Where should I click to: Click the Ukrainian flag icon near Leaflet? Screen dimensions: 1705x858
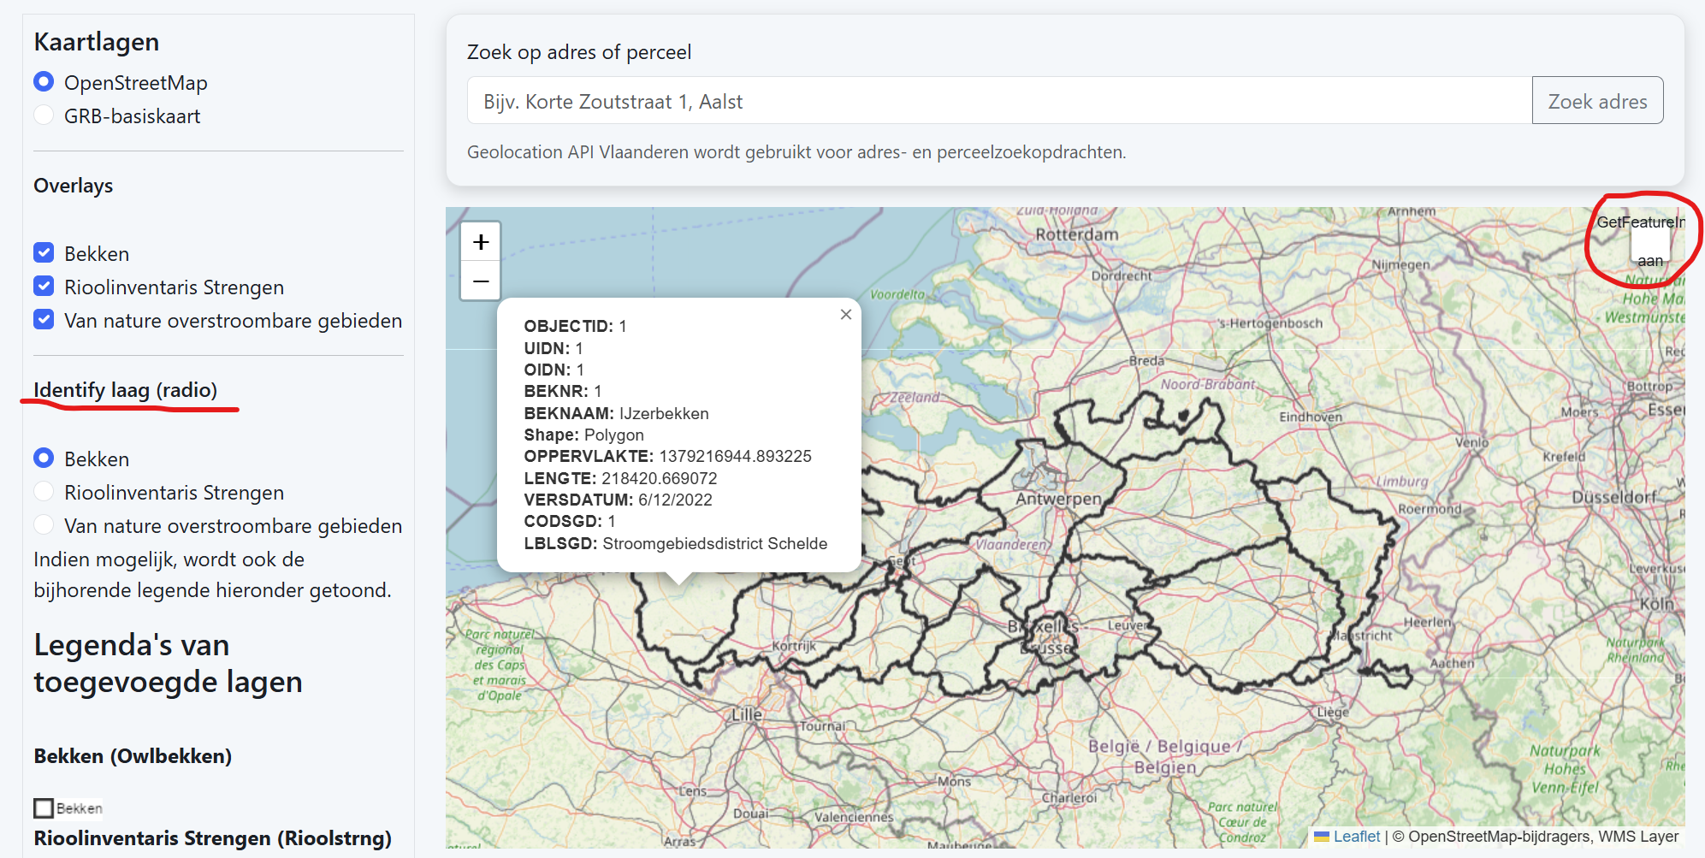[1322, 837]
